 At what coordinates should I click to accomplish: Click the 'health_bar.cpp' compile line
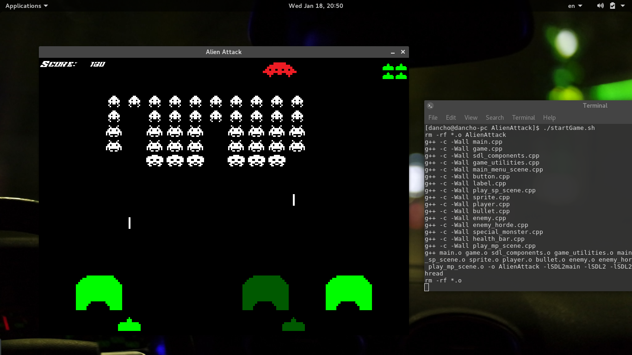pos(475,239)
